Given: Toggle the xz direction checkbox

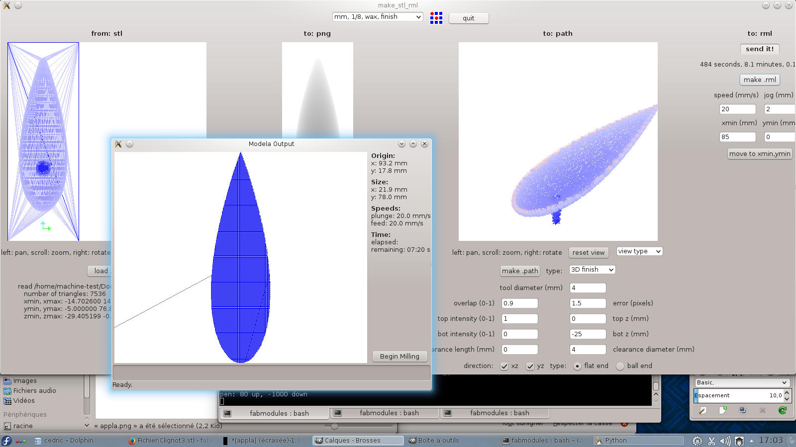Looking at the screenshot, I should point(504,366).
